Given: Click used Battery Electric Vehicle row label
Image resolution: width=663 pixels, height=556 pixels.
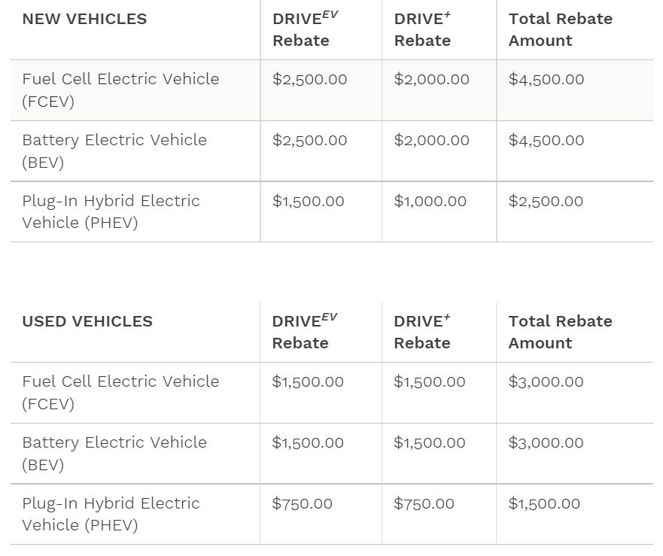Looking at the screenshot, I should coord(114,453).
